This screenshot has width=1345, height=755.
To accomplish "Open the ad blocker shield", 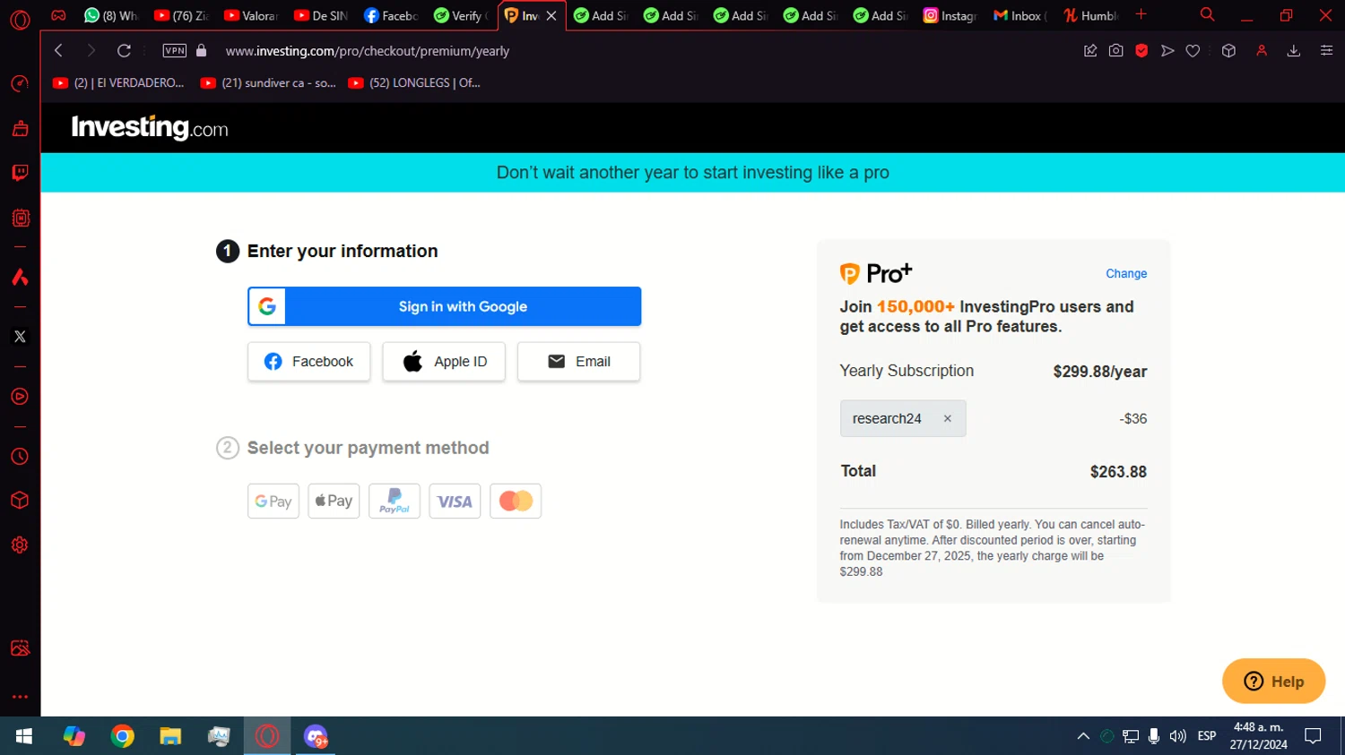I will tap(1141, 51).
